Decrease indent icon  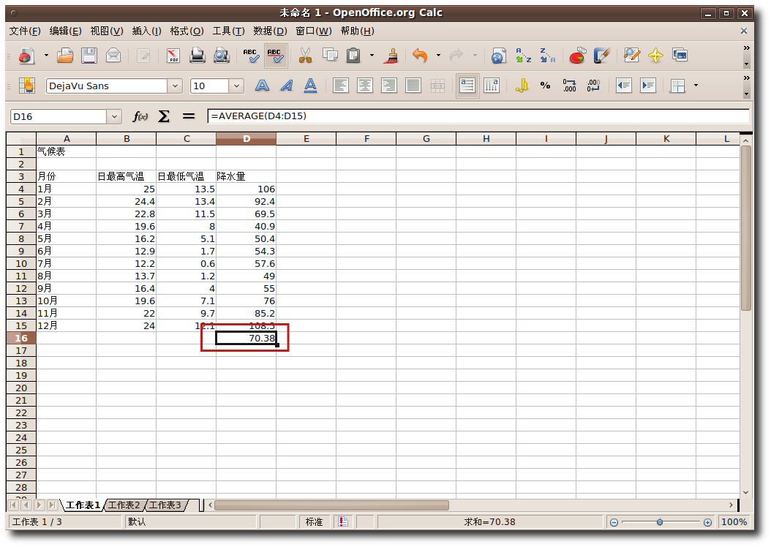coord(623,86)
